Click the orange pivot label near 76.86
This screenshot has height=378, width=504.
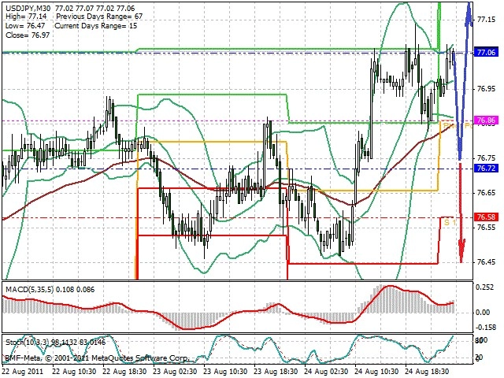(x=458, y=126)
